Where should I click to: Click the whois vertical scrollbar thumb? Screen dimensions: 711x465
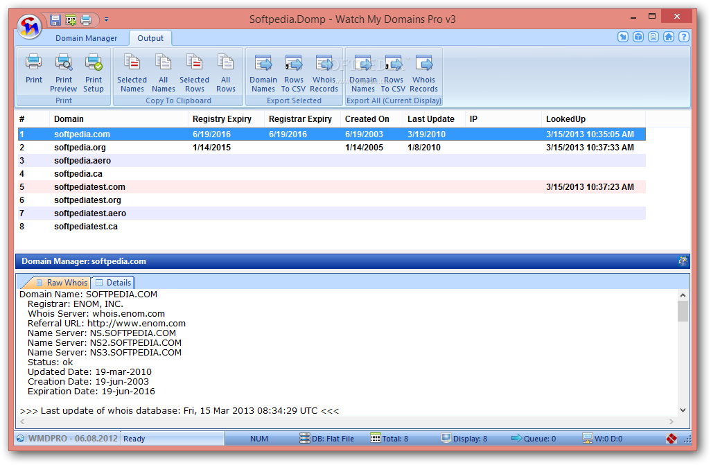(683, 311)
